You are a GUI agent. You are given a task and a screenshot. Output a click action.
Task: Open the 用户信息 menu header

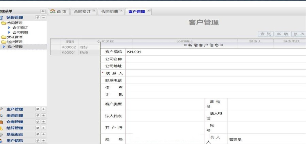pyautogui.click(x=15, y=141)
